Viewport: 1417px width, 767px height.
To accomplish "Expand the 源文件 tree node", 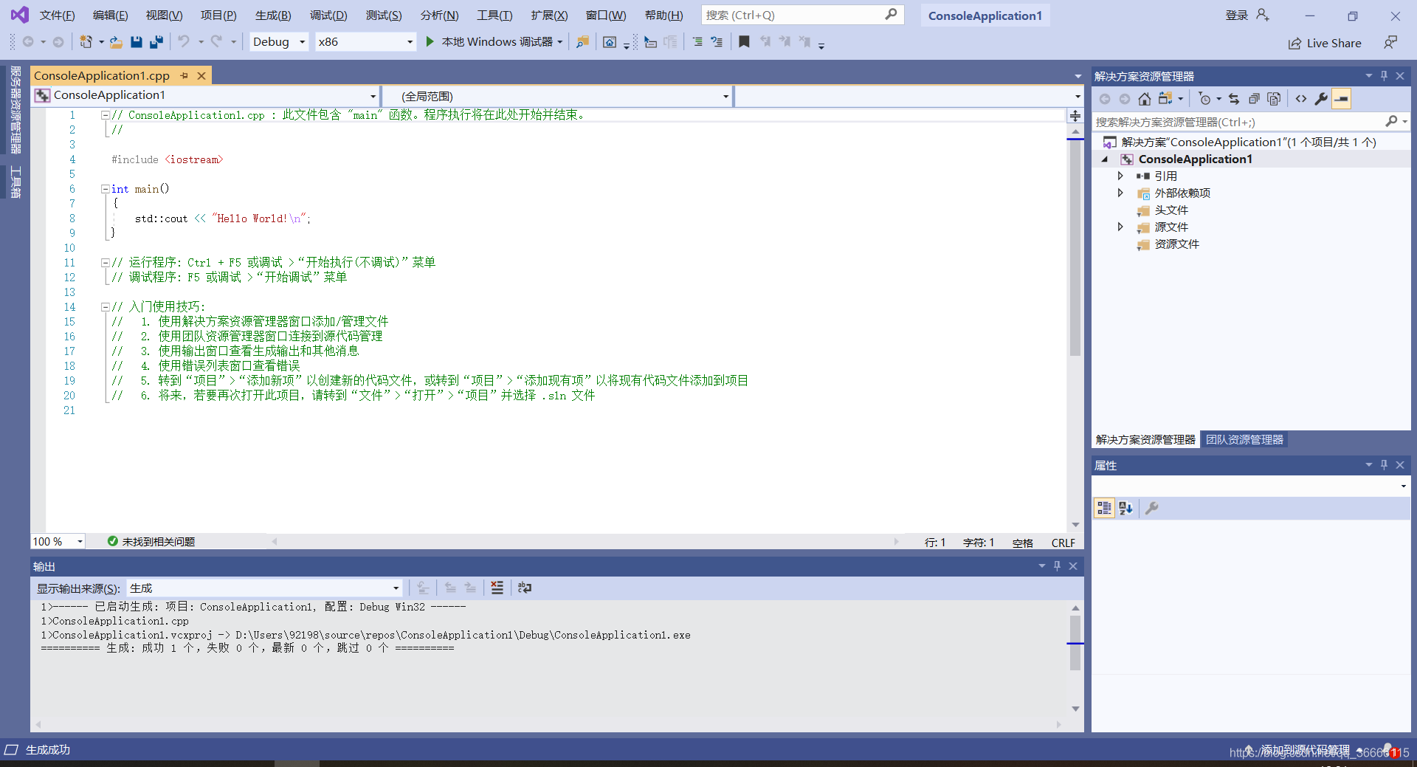I will click(1120, 227).
